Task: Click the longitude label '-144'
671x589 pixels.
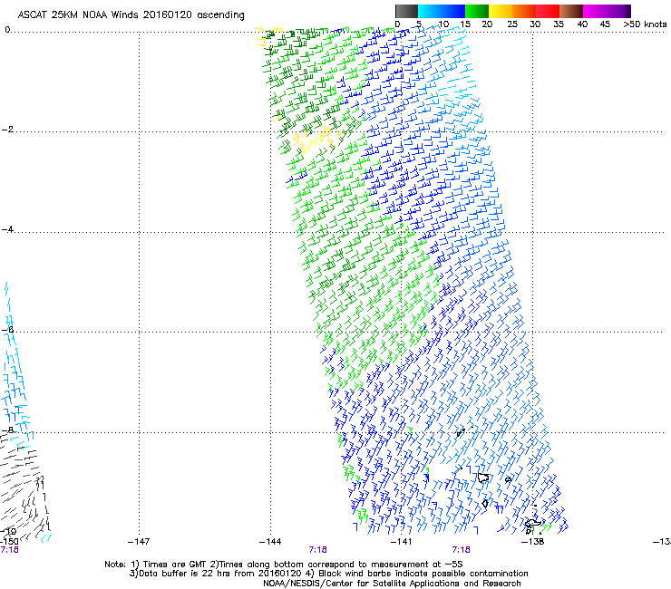Action: click(x=270, y=542)
